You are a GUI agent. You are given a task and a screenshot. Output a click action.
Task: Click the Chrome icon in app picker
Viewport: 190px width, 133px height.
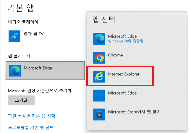[x=99, y=58]
